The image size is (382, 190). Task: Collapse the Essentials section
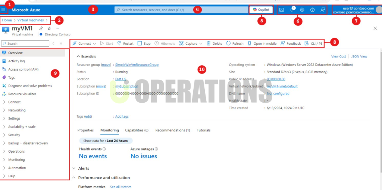click(x=86, y=56)
